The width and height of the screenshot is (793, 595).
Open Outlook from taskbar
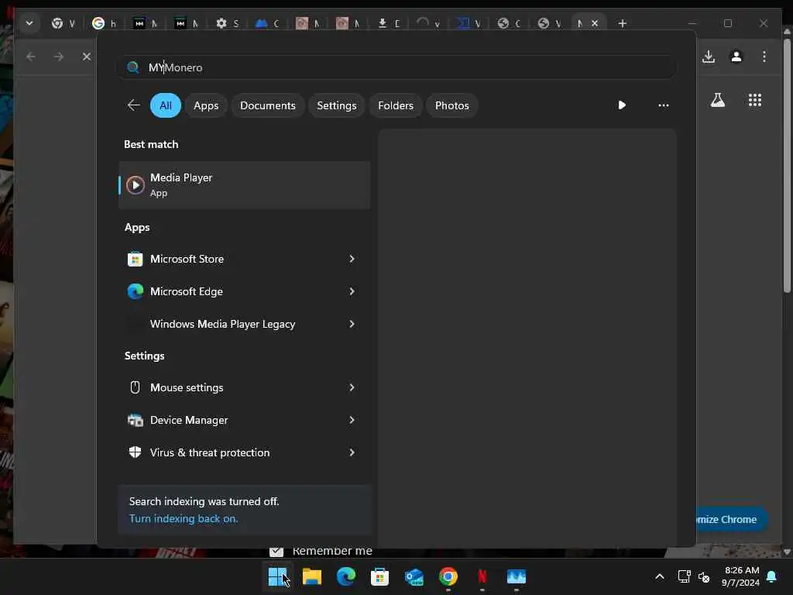pos(414,576)
